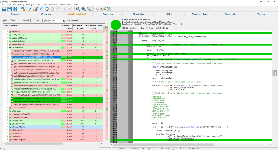Image resolution: width=278 pixels, height=150 pixels.
Task: Click the inject syringe toolbar icon
Action: tap(41, 9)
